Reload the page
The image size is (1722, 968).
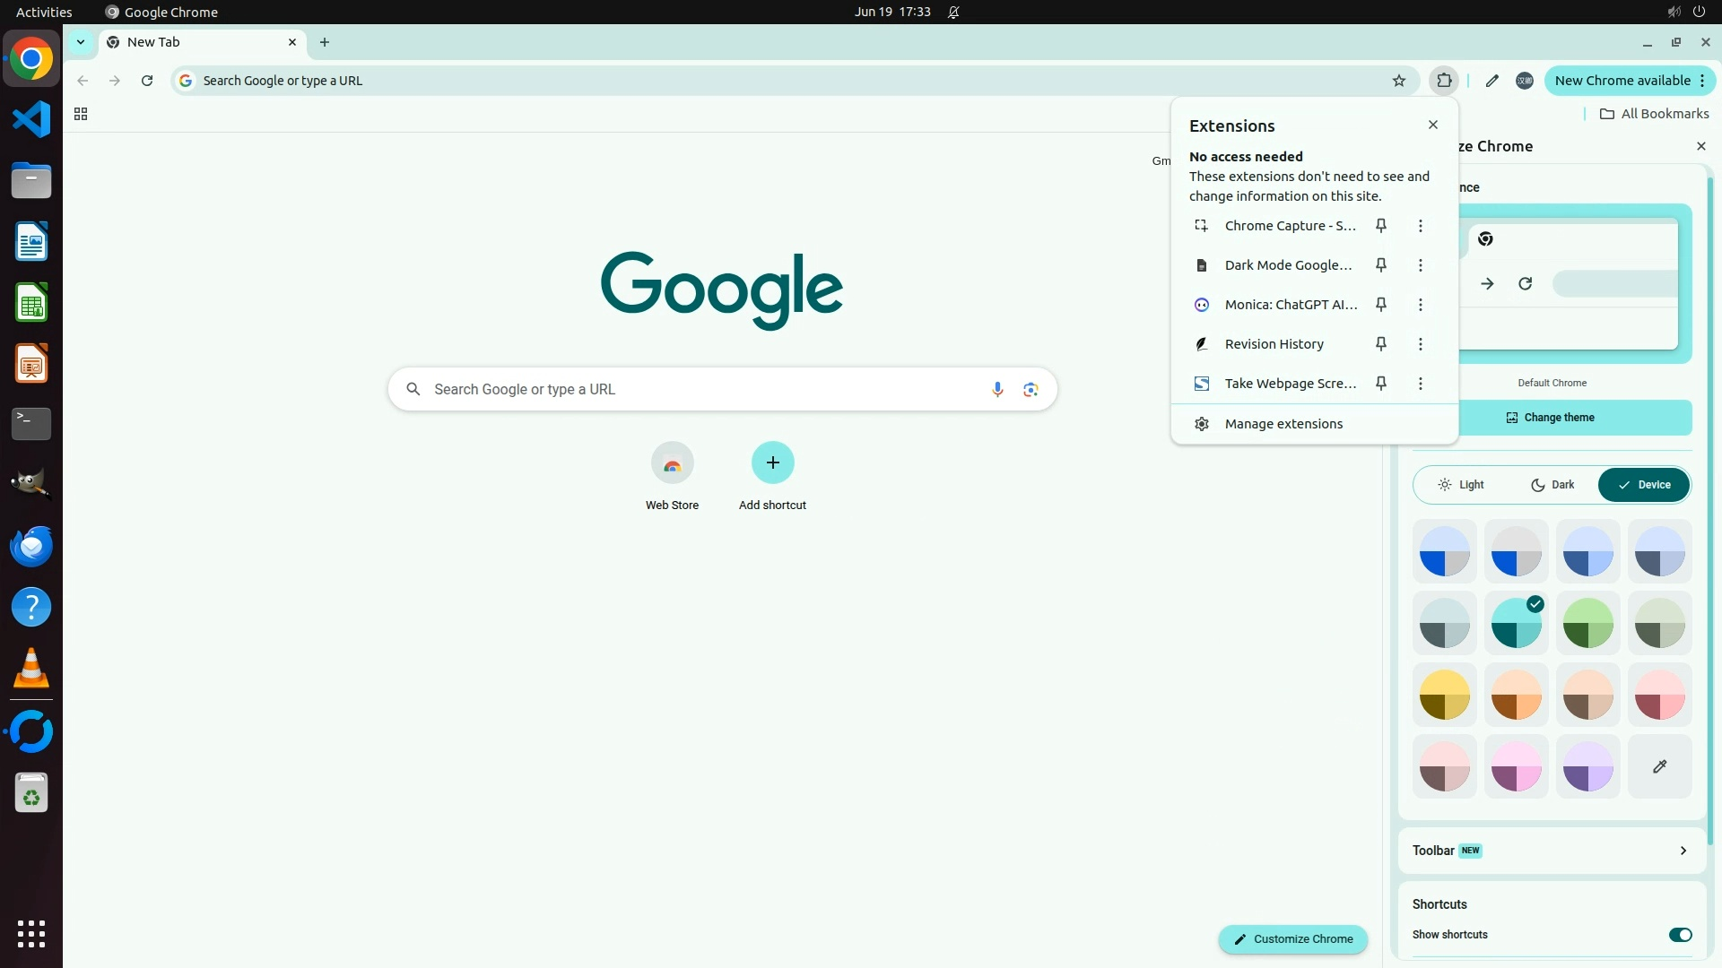click(x=147, y=81)
